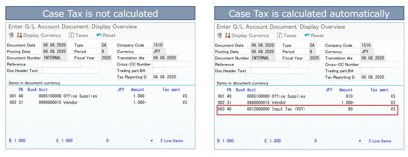Focus the Doc.Header Text field in right panel
408x157 pixels.
tap(279, 71)
